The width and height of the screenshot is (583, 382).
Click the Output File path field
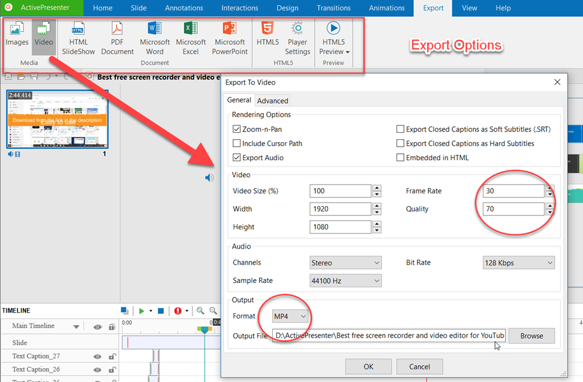[x=388, y=335]
